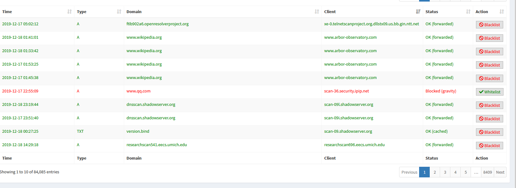
Task: Open pagination page 4
Action: pyautogui.click(x=455, y=172)
